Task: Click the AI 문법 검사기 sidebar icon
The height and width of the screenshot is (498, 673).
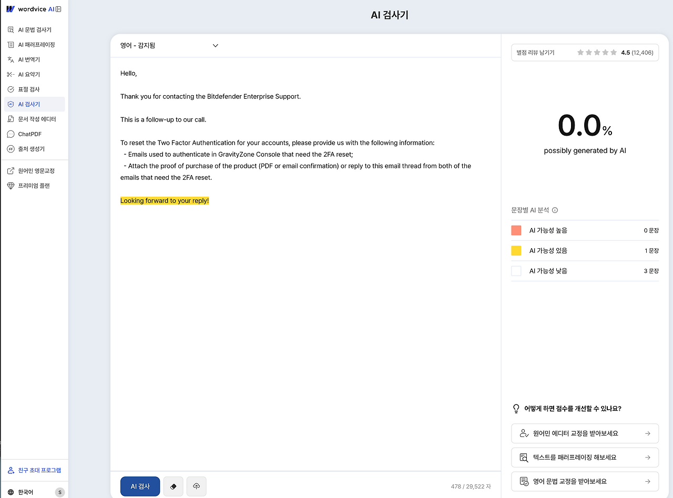Action: click(x=11, y=30)
